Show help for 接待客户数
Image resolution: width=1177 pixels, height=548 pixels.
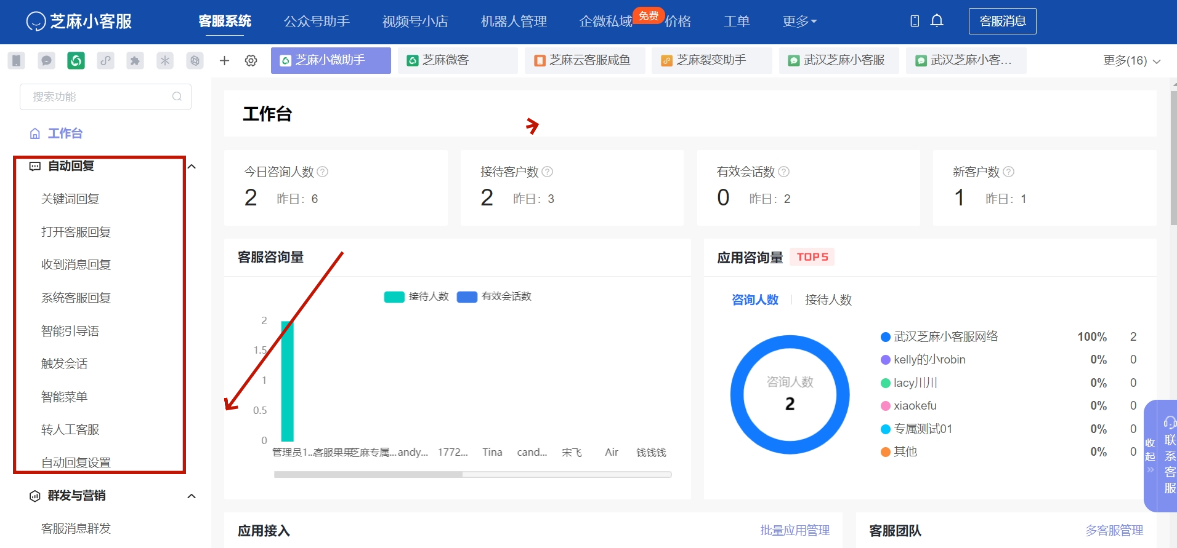click(547, 172)
